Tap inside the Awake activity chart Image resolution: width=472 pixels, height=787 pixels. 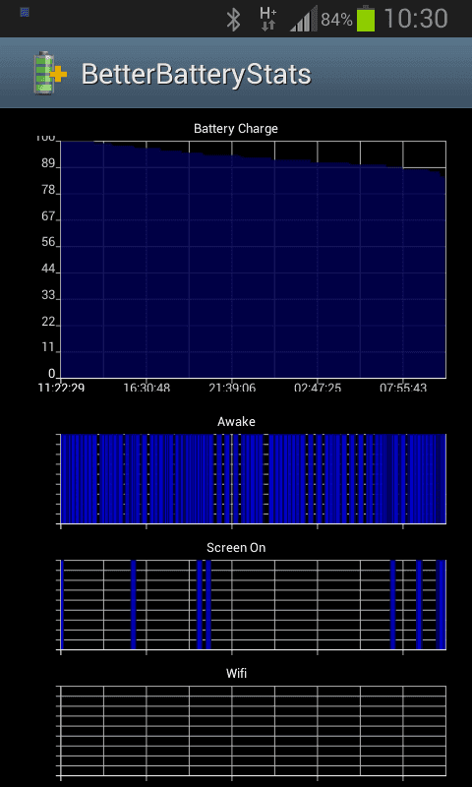coord(253,479)
